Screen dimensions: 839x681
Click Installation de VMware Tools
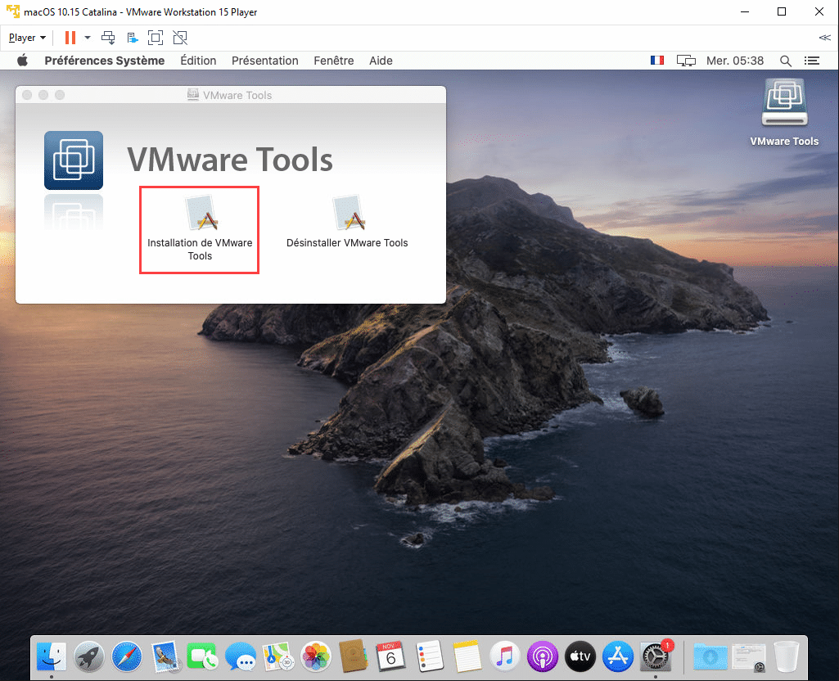[x=200, y=229]
